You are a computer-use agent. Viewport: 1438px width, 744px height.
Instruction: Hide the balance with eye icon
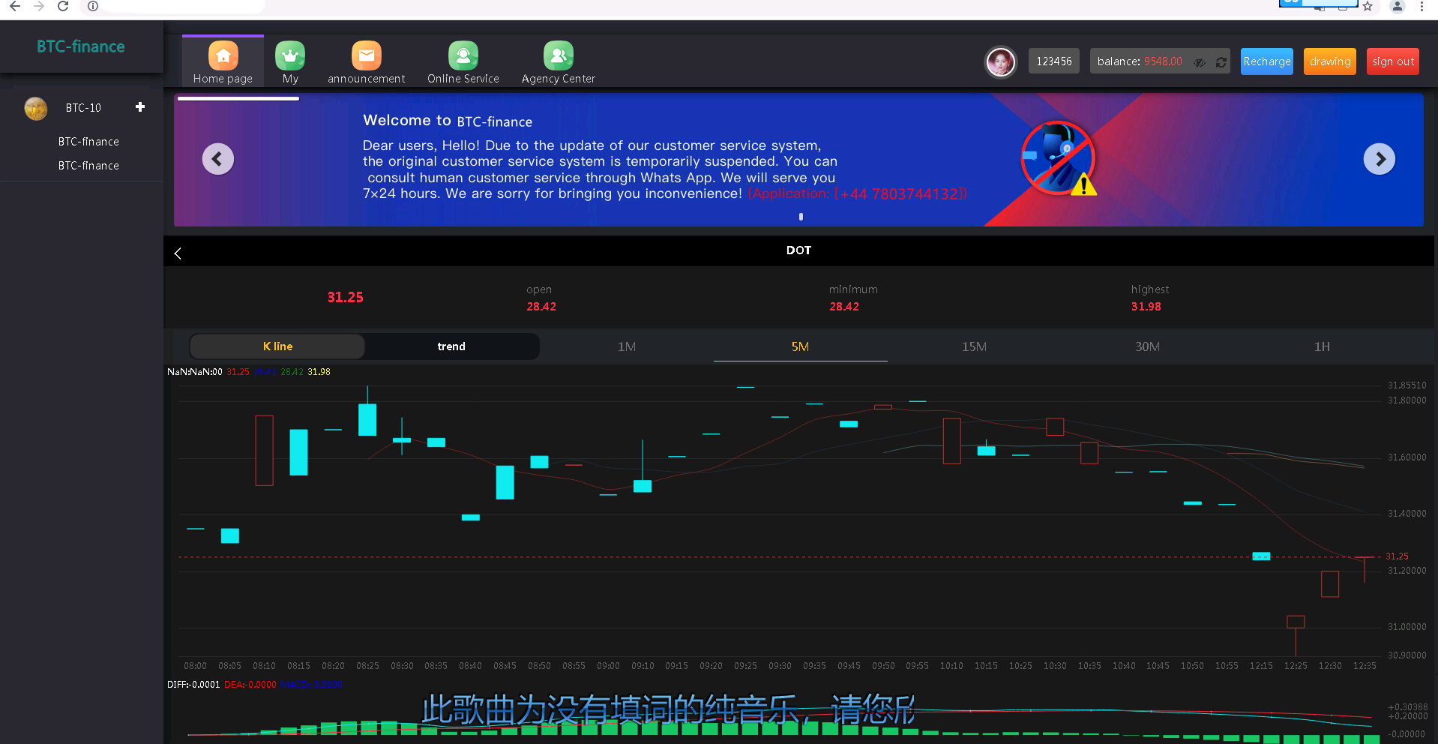tap(1200, 62)
